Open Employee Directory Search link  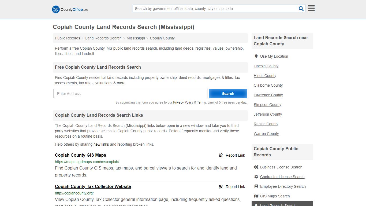pos(283,186)
